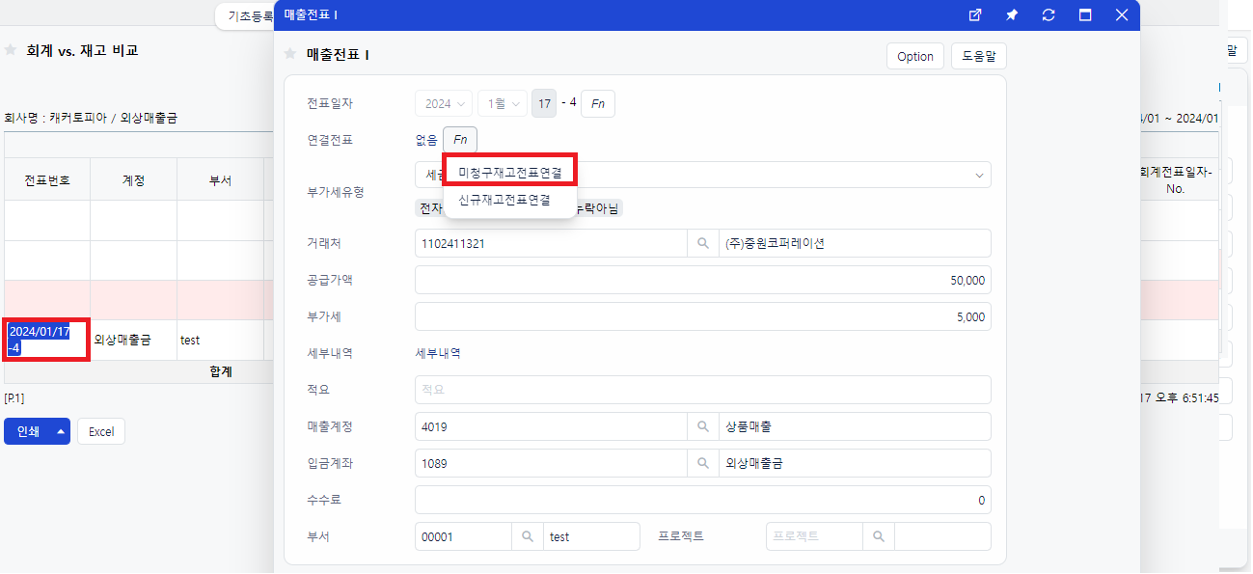Expand the 부가세유형 dropdown arrow
Screen dimensions: 1253x574
(979, 176)
